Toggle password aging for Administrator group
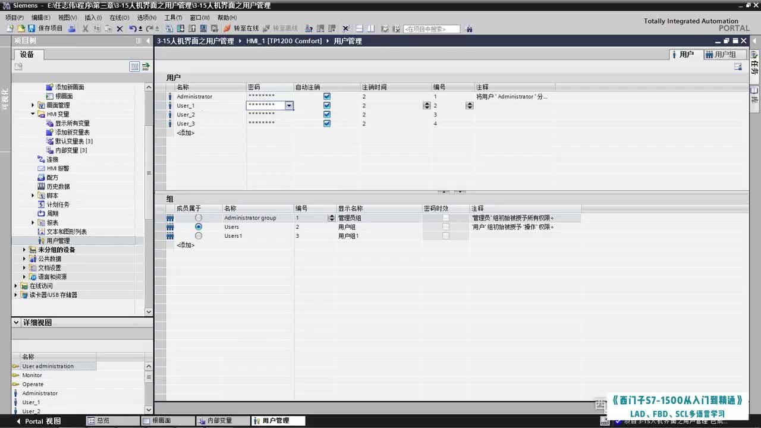This screenshot has width=761, height=428. click(446, 218)
